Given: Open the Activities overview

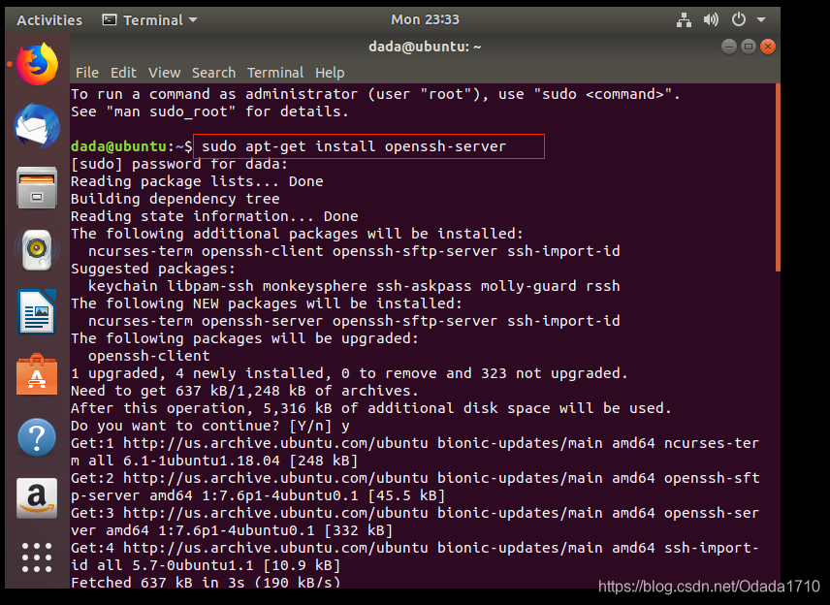Looking at the screenshot, I should click(49, 20).
